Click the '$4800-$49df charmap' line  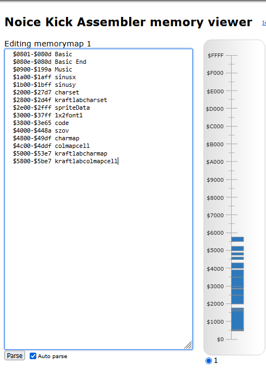click(x=46, y=138)
